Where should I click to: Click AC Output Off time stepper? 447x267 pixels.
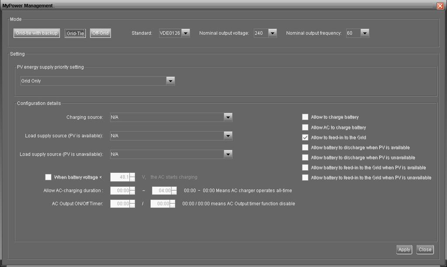[173, 204]
